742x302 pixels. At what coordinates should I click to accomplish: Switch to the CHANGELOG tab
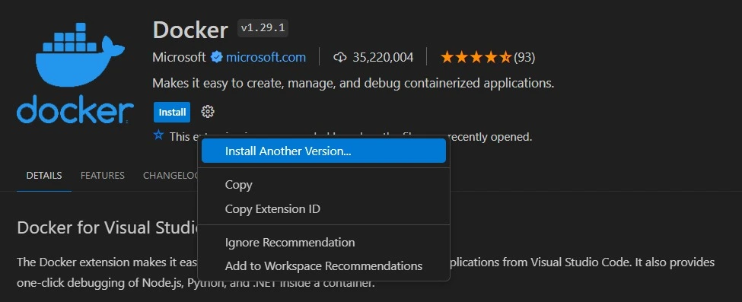(x=170, y=176)
